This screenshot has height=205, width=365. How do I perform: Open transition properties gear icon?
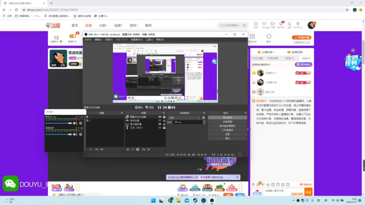pos(203,118)
